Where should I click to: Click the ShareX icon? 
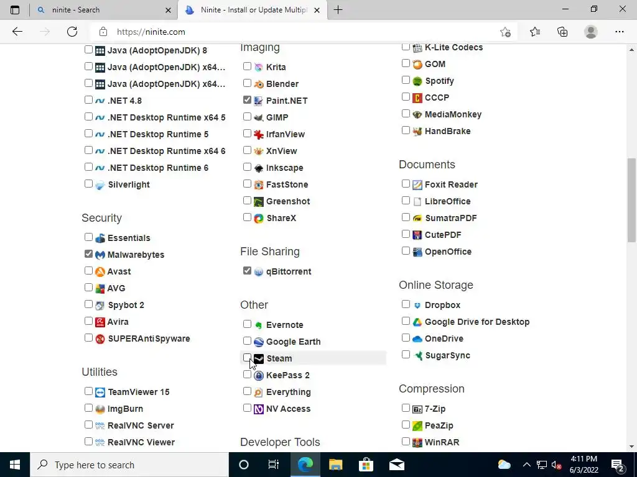click(258, 218)
